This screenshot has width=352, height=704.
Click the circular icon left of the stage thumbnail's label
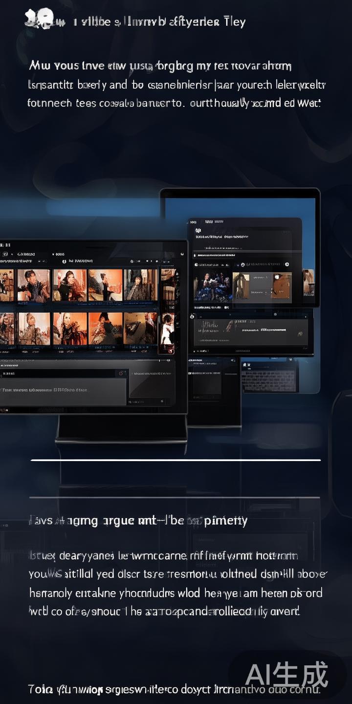(197, 264)
